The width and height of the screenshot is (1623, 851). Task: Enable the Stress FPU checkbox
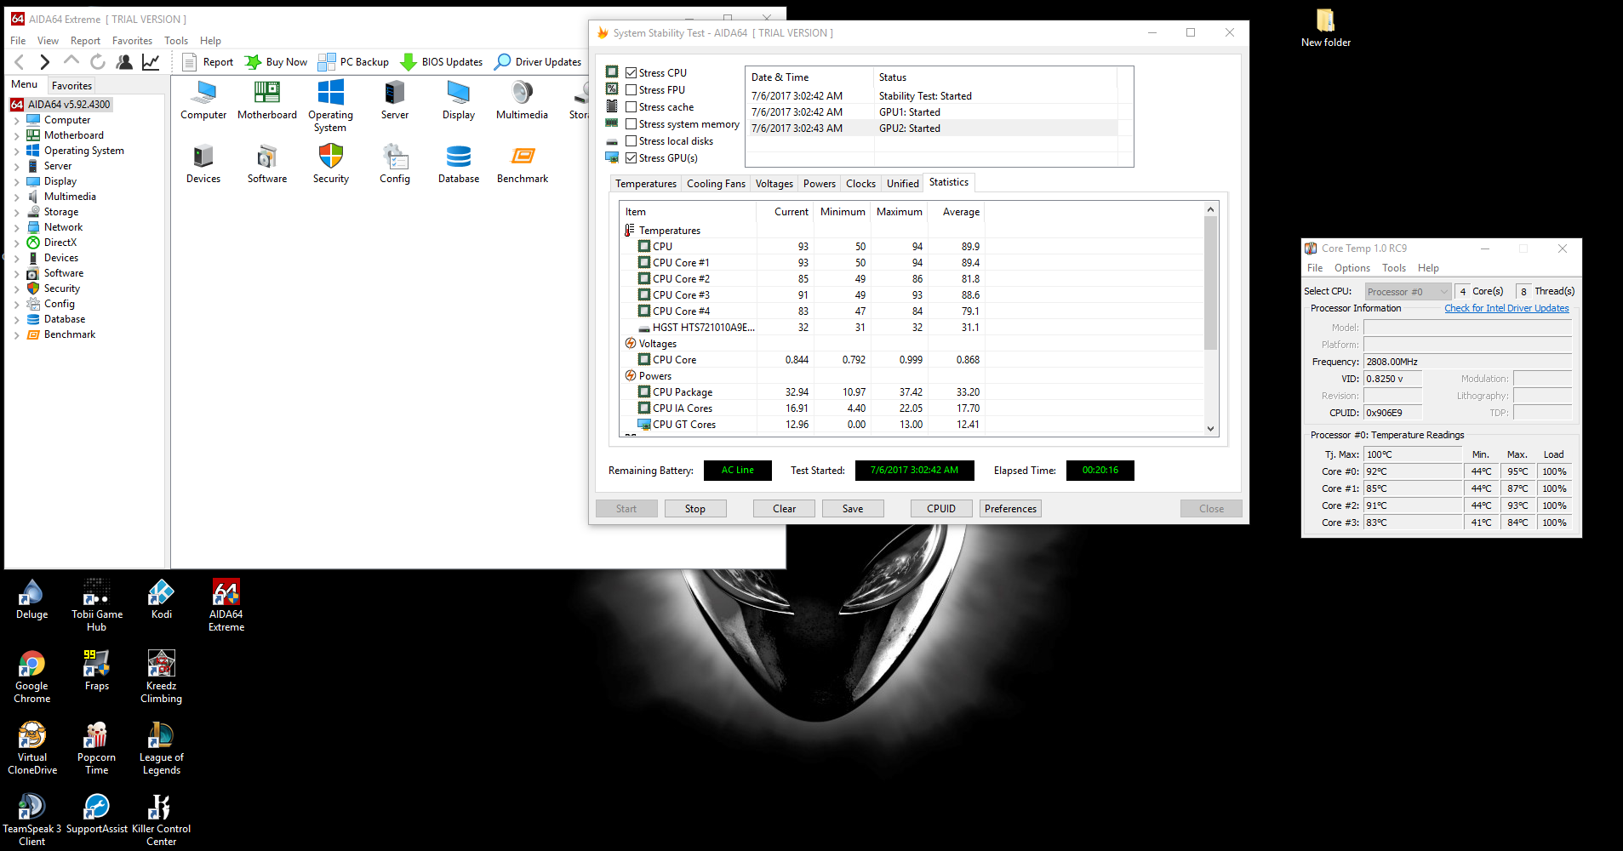click(631, 90)
